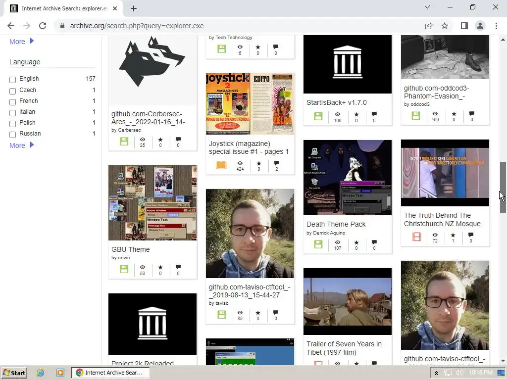The height and width of the screenshot is (380, 507).
Task: Open github.com-Cerbersec-Ares item title
Action: point(148,118)
